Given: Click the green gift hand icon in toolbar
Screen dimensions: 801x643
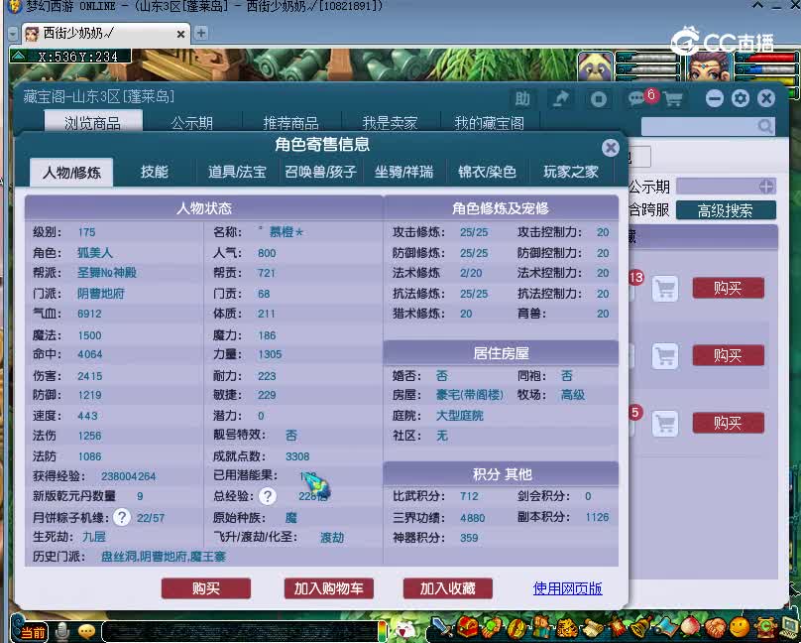Looking at the screenshot, I should coord(492,627).
